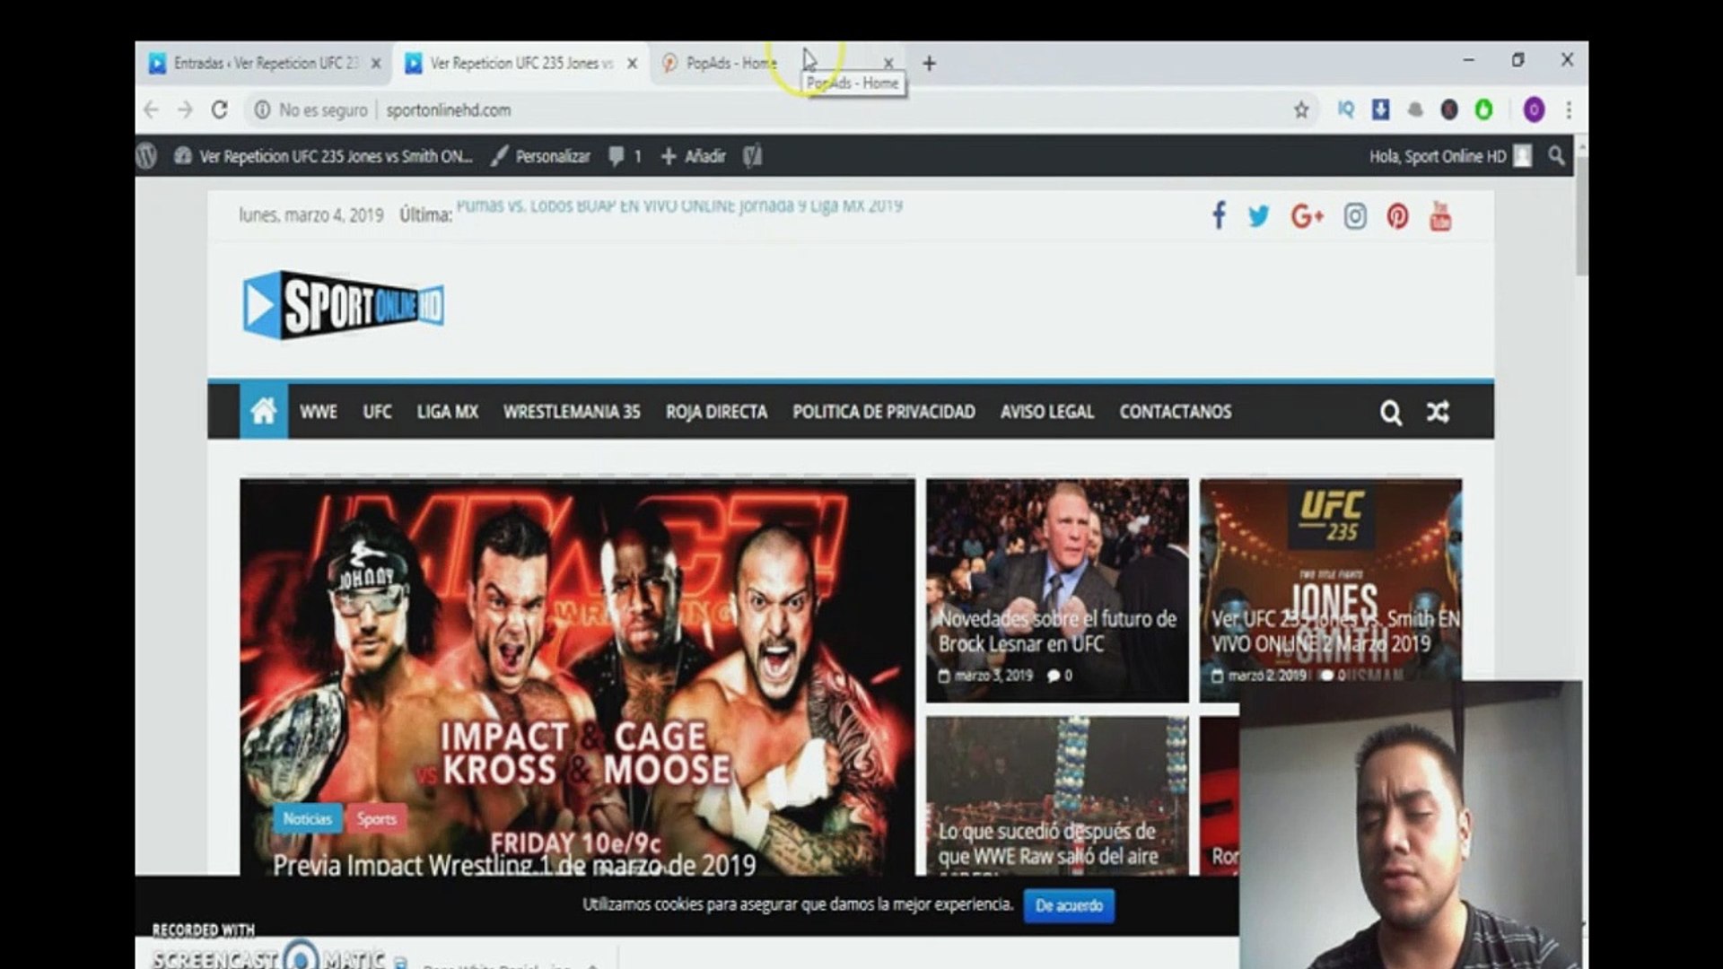
Task: Click the site info icon beside No es seguro
Action: tap(262, 109)
